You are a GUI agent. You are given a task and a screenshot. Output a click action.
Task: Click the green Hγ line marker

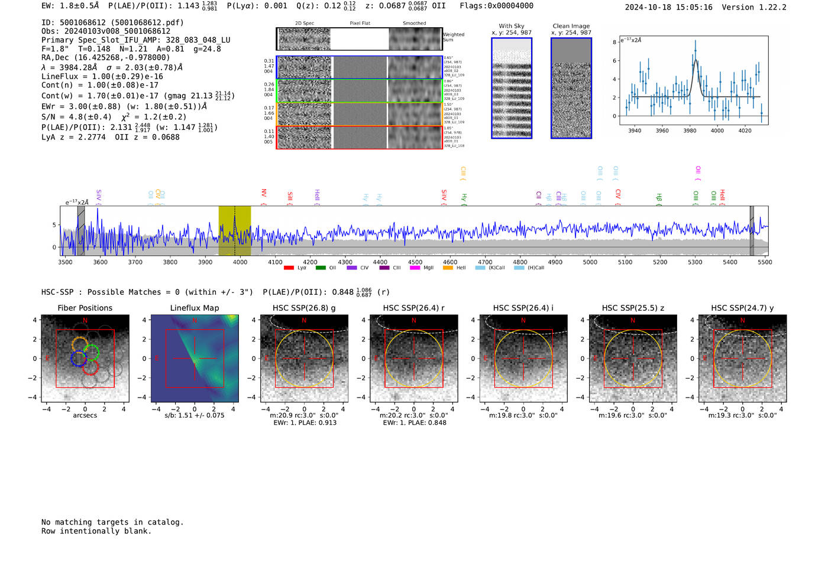tap(464, 199)
